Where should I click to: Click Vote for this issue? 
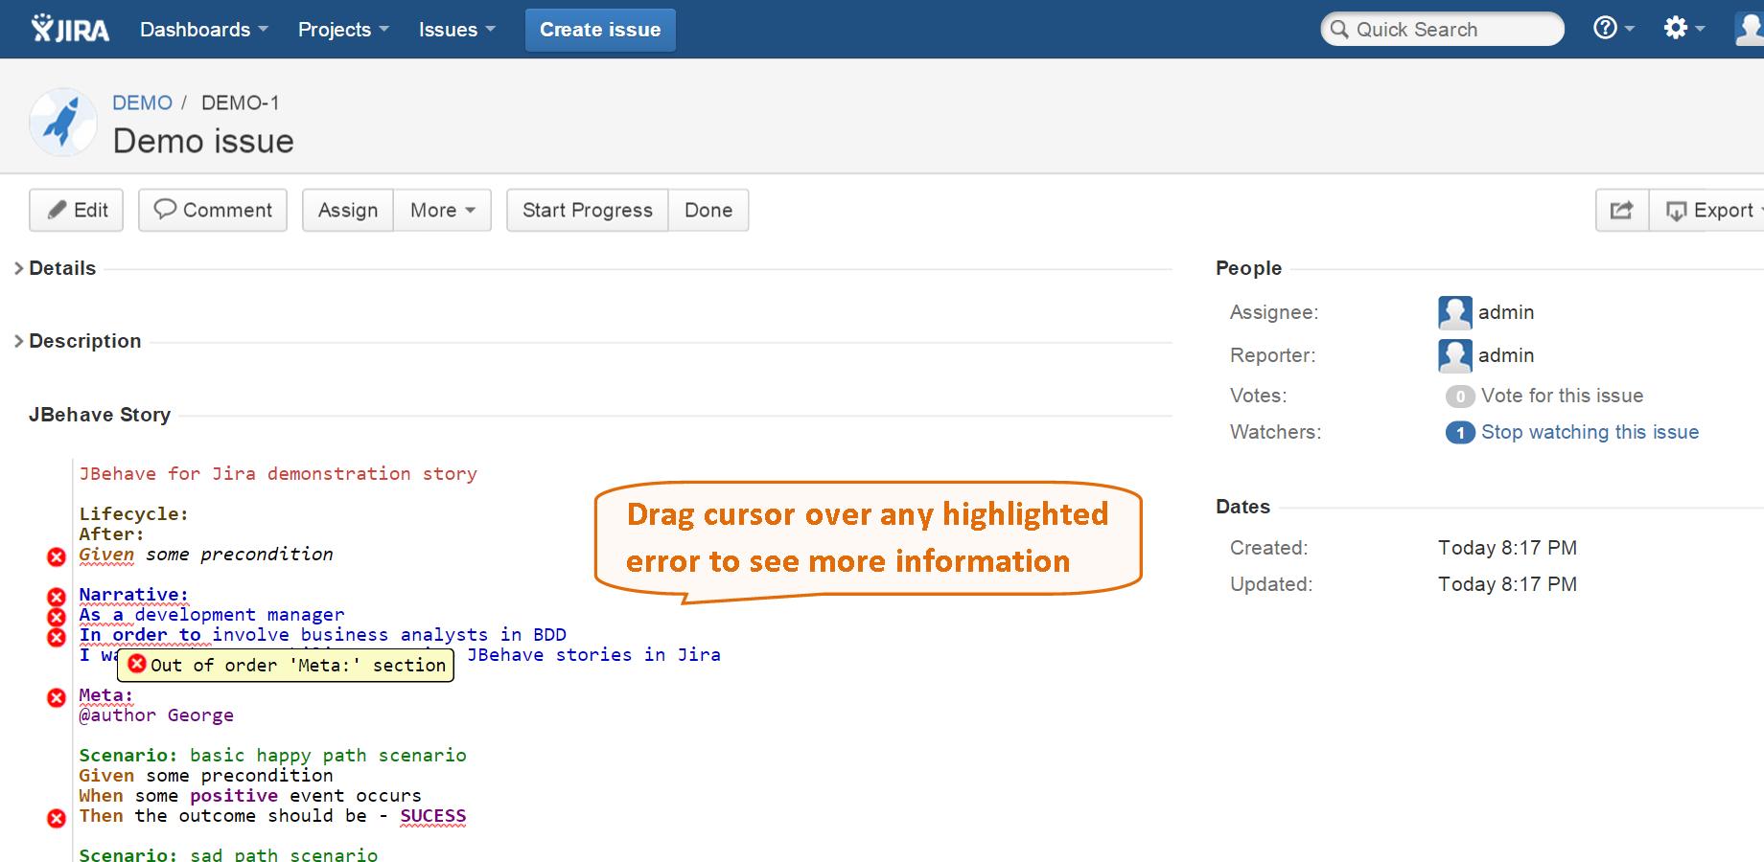coord(1562,396)
